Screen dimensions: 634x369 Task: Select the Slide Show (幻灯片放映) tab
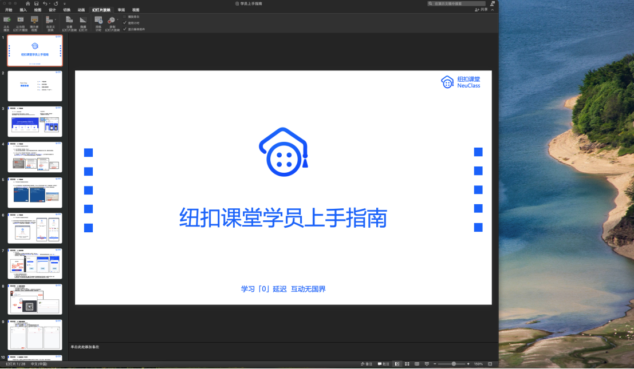click(101, 10)
